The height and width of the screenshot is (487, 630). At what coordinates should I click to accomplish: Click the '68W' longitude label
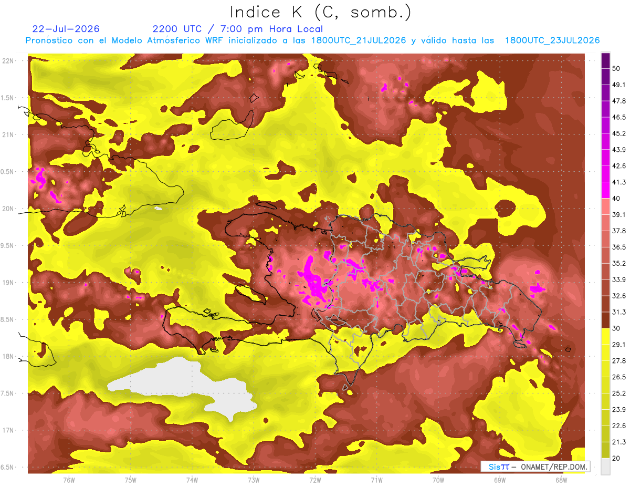coord(561,480)
